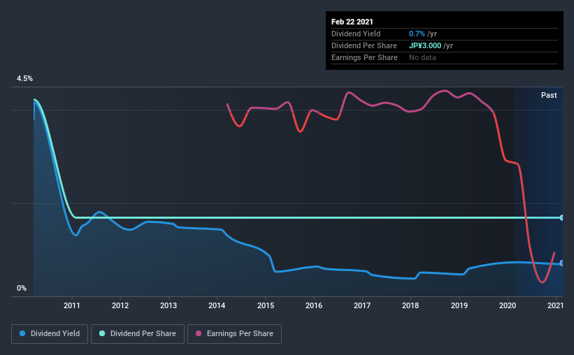574x355 pixels.
Task: Click the 2013 label on the time axis
Action: [168, 305]
